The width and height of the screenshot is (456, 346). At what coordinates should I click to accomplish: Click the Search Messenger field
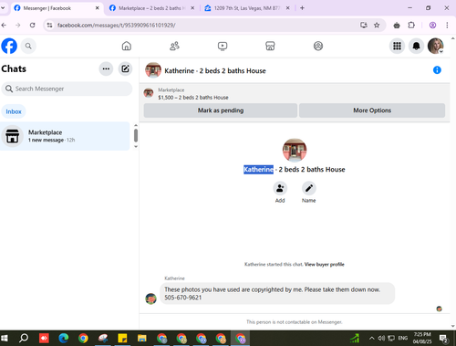click(x=67, y=89)
